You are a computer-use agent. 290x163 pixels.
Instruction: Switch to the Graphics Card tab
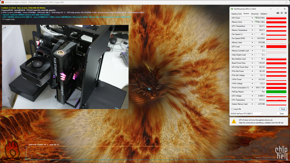(x=236, y=14)
